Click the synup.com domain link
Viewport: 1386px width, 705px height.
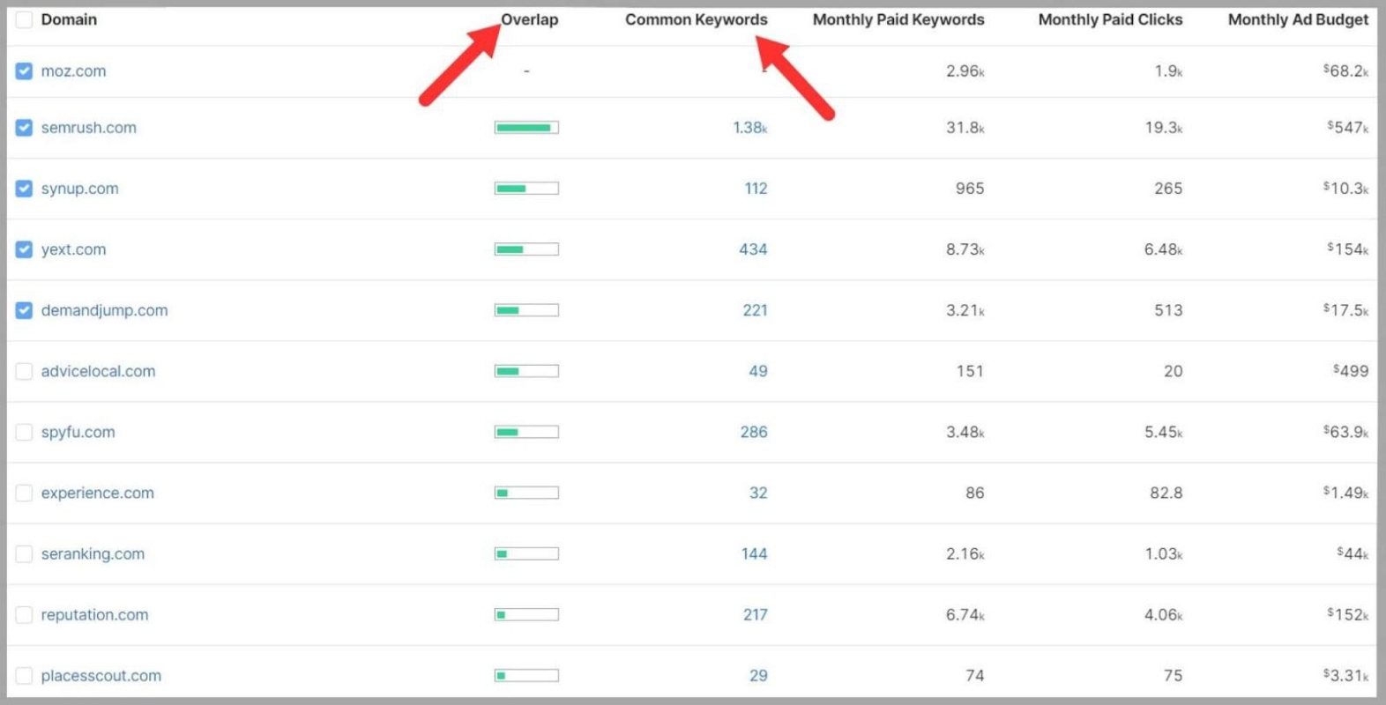[79, 189]
